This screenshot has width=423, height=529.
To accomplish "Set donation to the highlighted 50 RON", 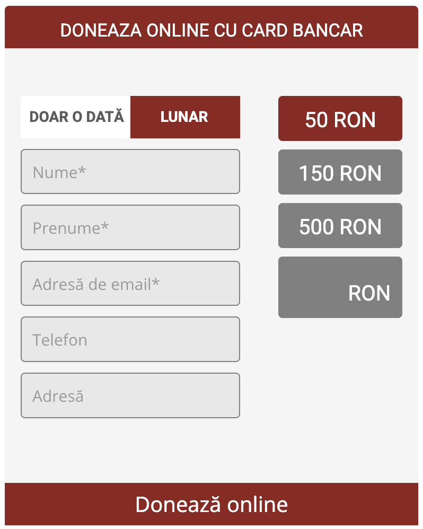I will pyautogui.click(x=340, y=119).
